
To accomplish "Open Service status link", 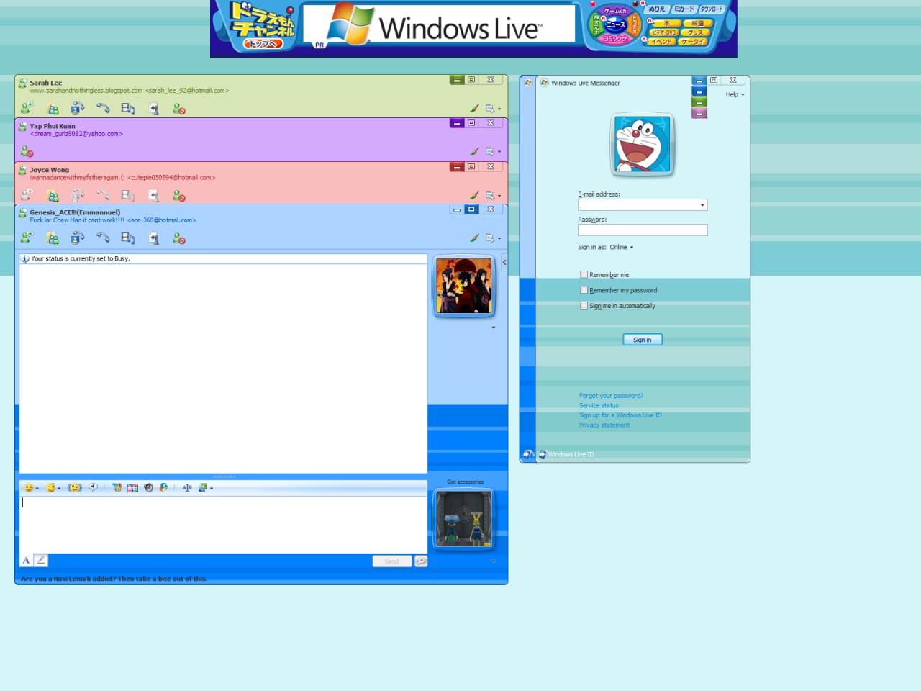I will tap(599, 405).
